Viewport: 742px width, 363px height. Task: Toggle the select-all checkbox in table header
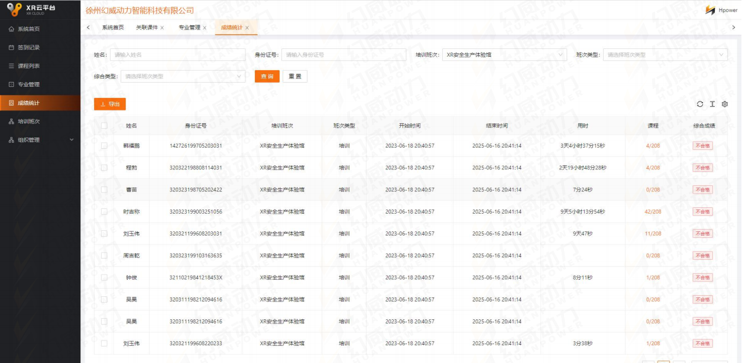104,126
